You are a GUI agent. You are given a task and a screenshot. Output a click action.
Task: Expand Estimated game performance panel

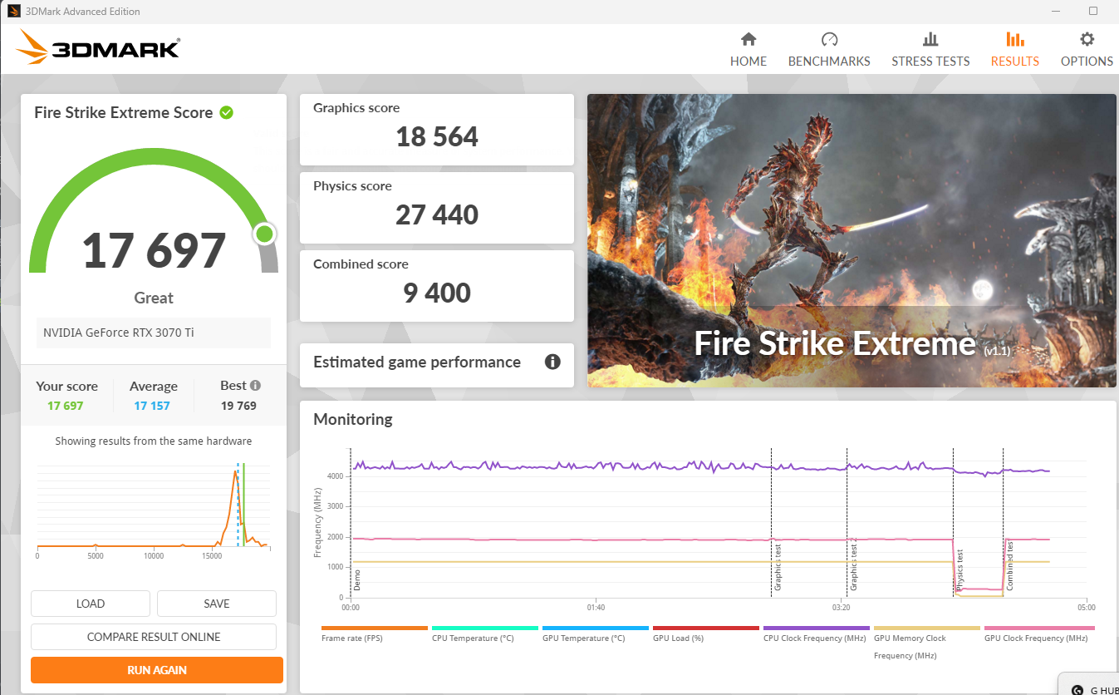coord(437,365)
